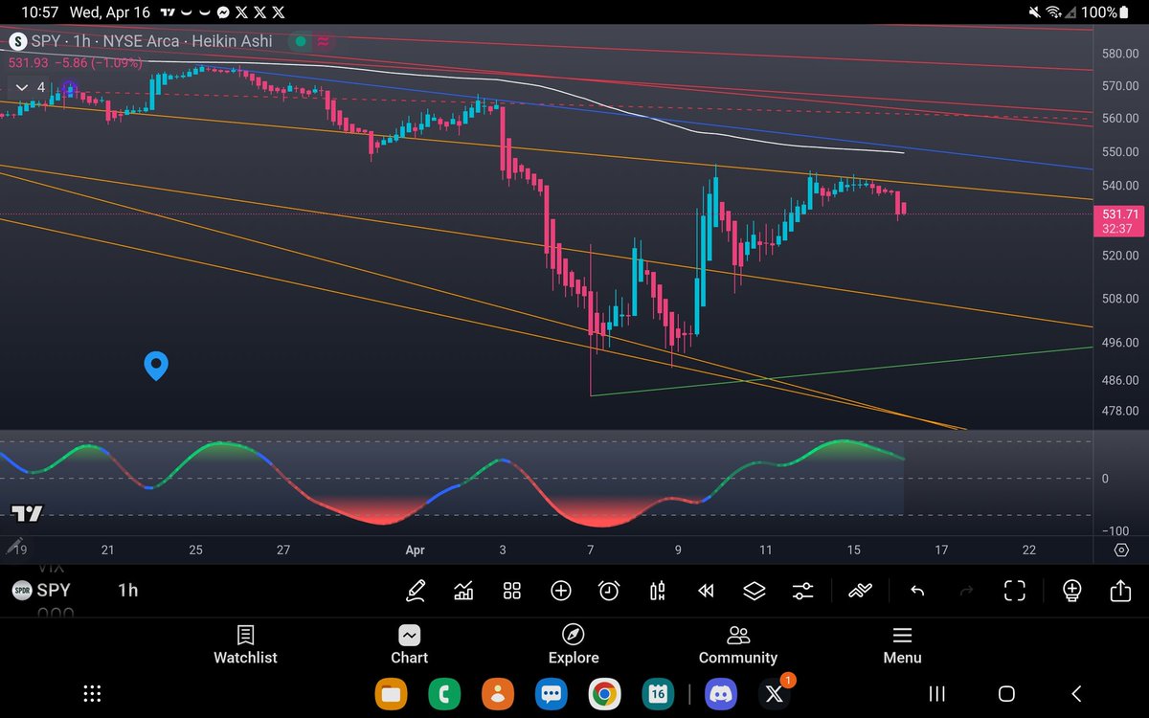Tap the 580.00 price scale label

1119,54
